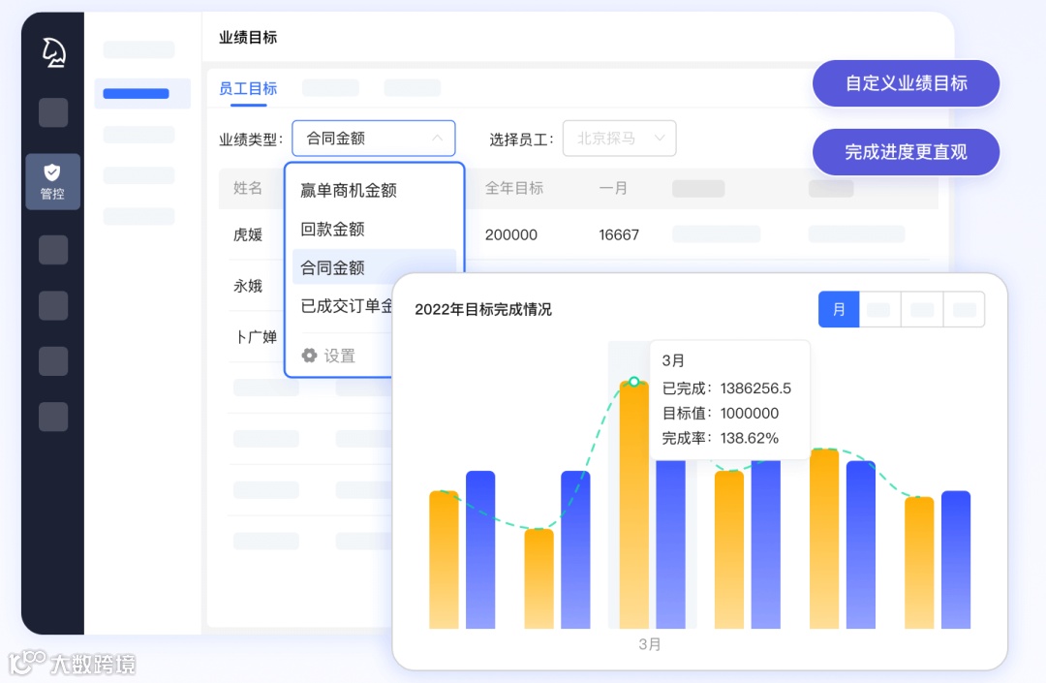
Task: Click the 虎媛 row in the targets table
Action: click(x=249, y=234)
